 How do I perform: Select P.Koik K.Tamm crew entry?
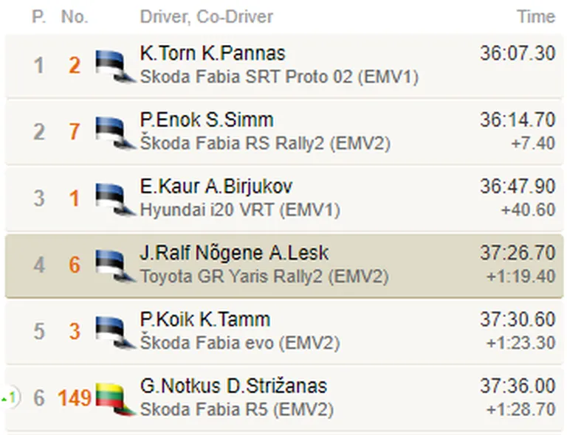click(205, 319)
